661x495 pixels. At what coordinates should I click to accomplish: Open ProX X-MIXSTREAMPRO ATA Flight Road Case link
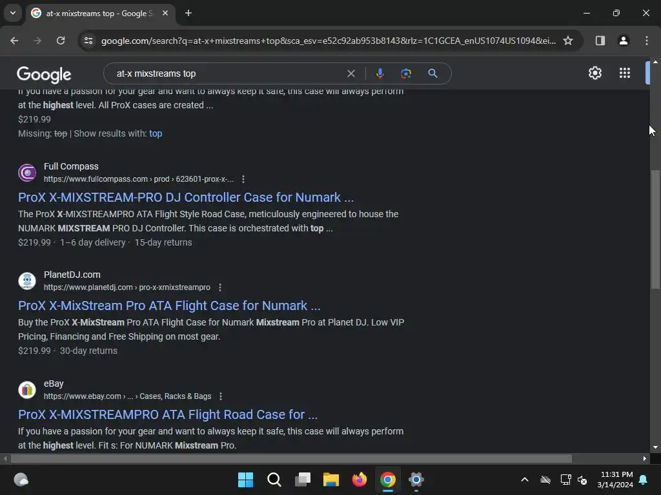(168, 414)
